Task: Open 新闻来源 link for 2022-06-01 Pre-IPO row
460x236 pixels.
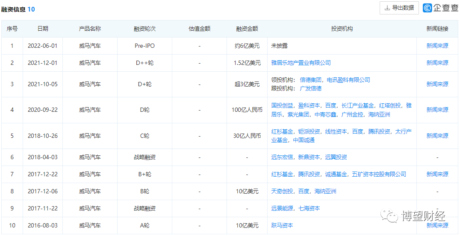Action: point(437,46)
